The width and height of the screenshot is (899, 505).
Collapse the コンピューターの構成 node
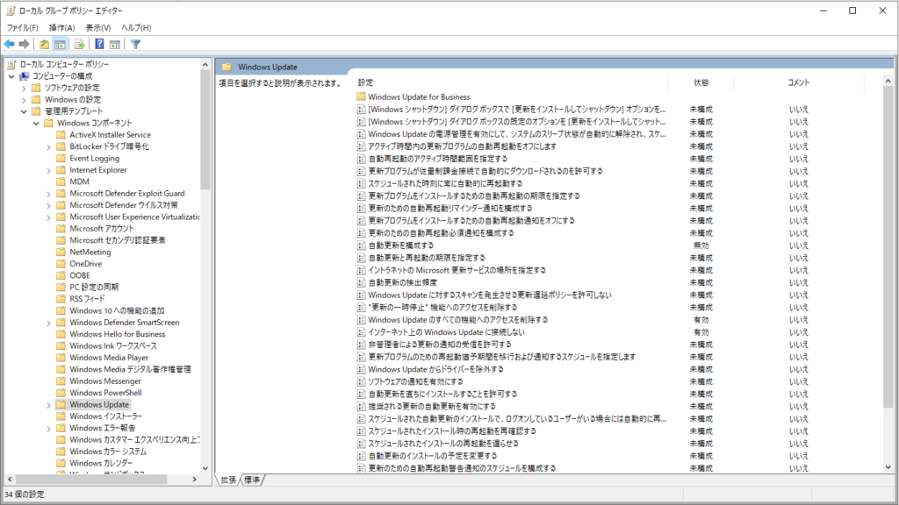click(11, 76)
